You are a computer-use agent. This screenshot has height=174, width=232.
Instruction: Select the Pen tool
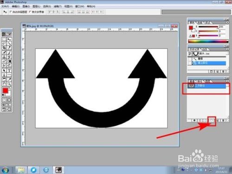point(4,75)
